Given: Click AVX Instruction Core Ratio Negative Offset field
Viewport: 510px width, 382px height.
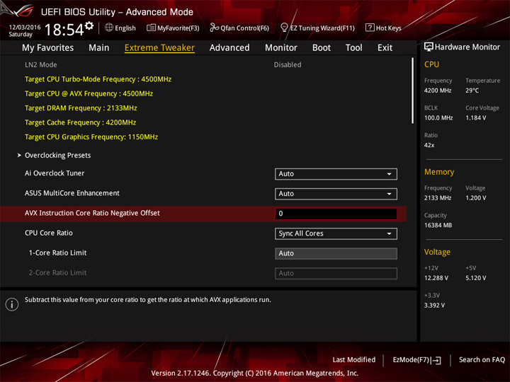Looking at the screenshot, I should click(x=336, y=214).
